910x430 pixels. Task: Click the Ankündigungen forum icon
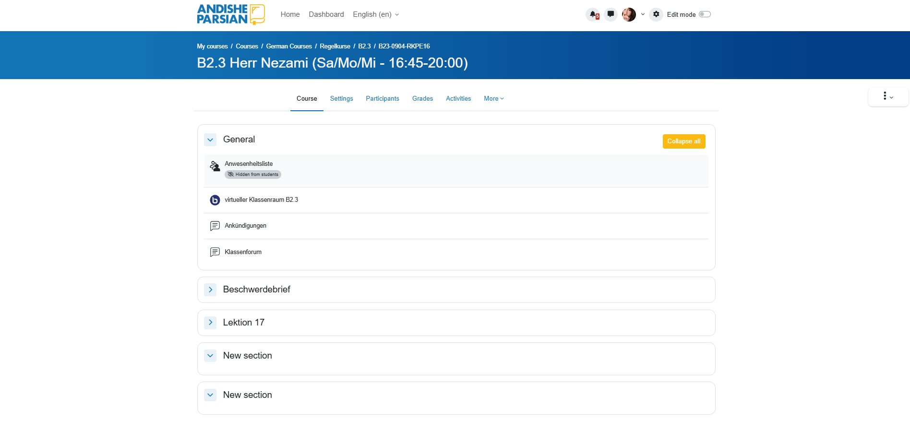coord(215,226)
